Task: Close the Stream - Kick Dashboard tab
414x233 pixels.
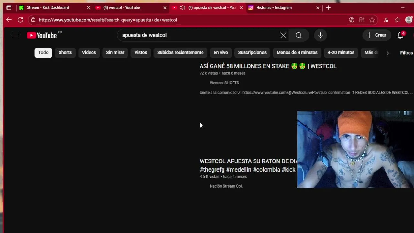Action: click(88, 8)
